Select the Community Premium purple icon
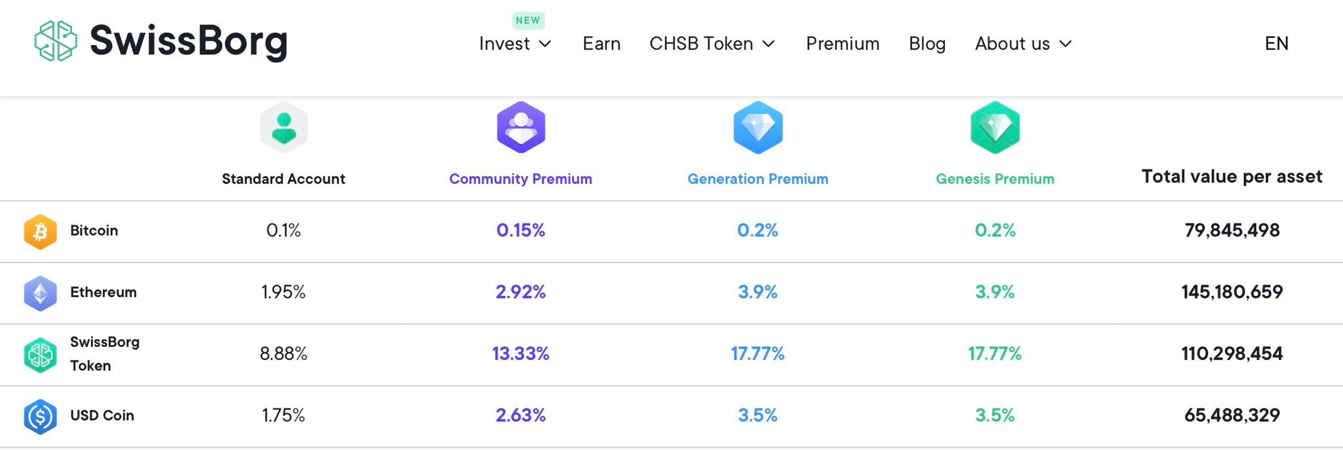Image resolution: width=1343 pixels, height=453 pixels. [x=521, y=128]
